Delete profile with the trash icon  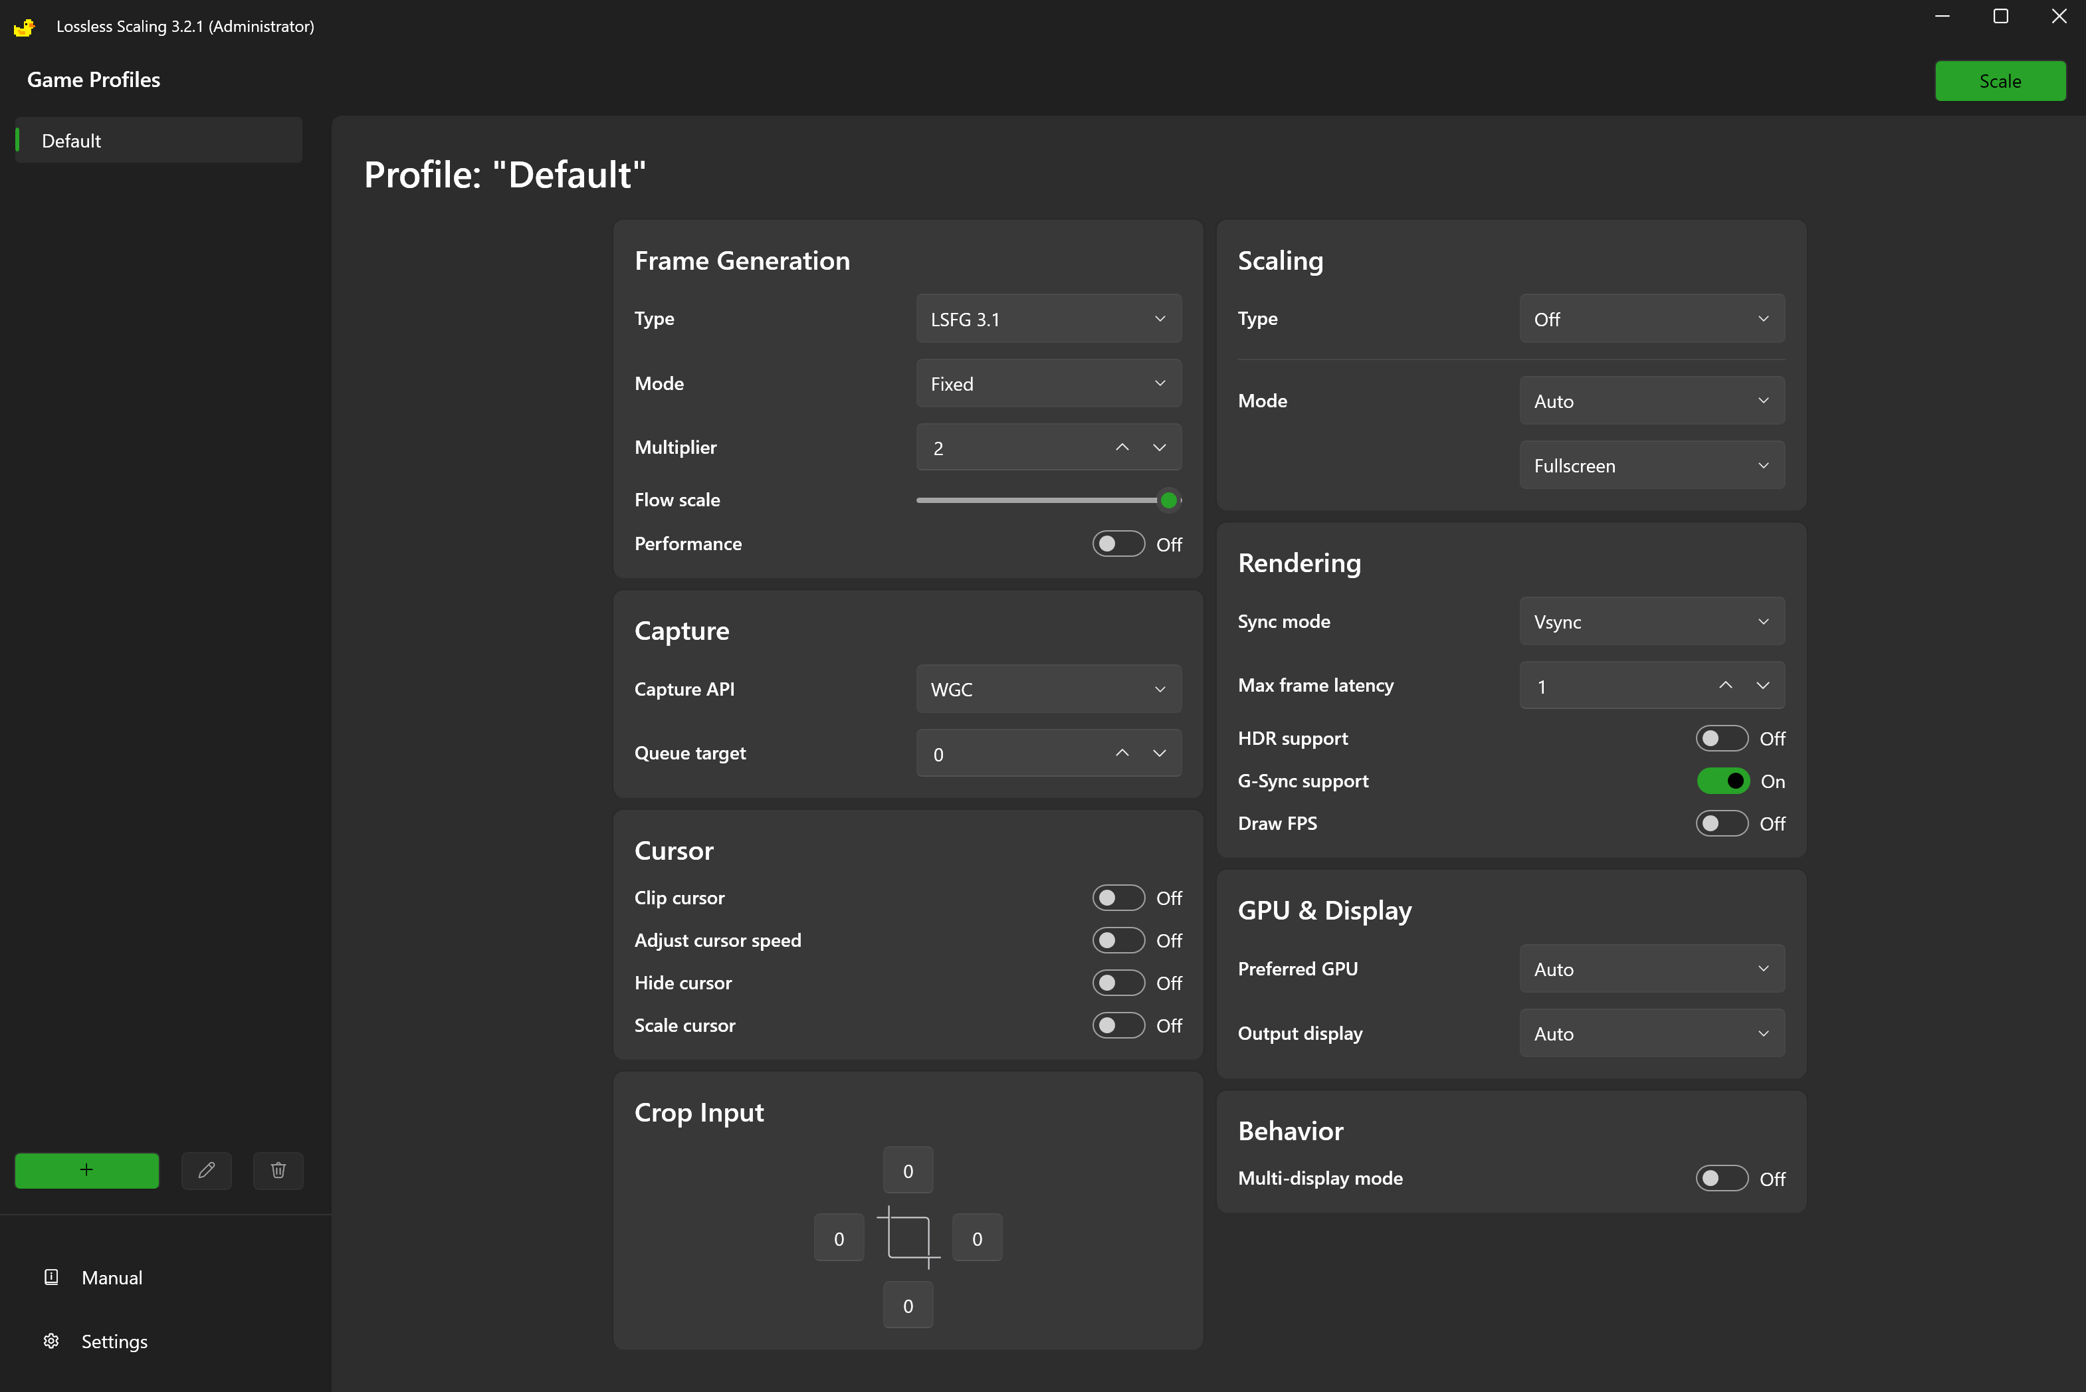[x=278, y=1170]
